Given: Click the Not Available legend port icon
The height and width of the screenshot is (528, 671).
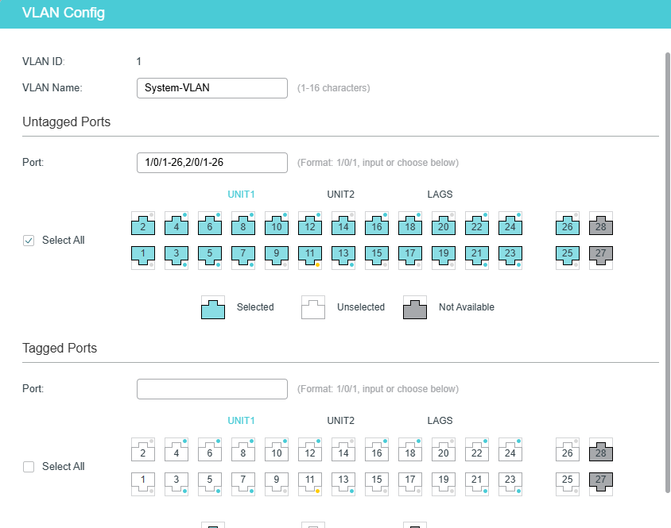Looking at the screenshot, I should coord(415,307).
